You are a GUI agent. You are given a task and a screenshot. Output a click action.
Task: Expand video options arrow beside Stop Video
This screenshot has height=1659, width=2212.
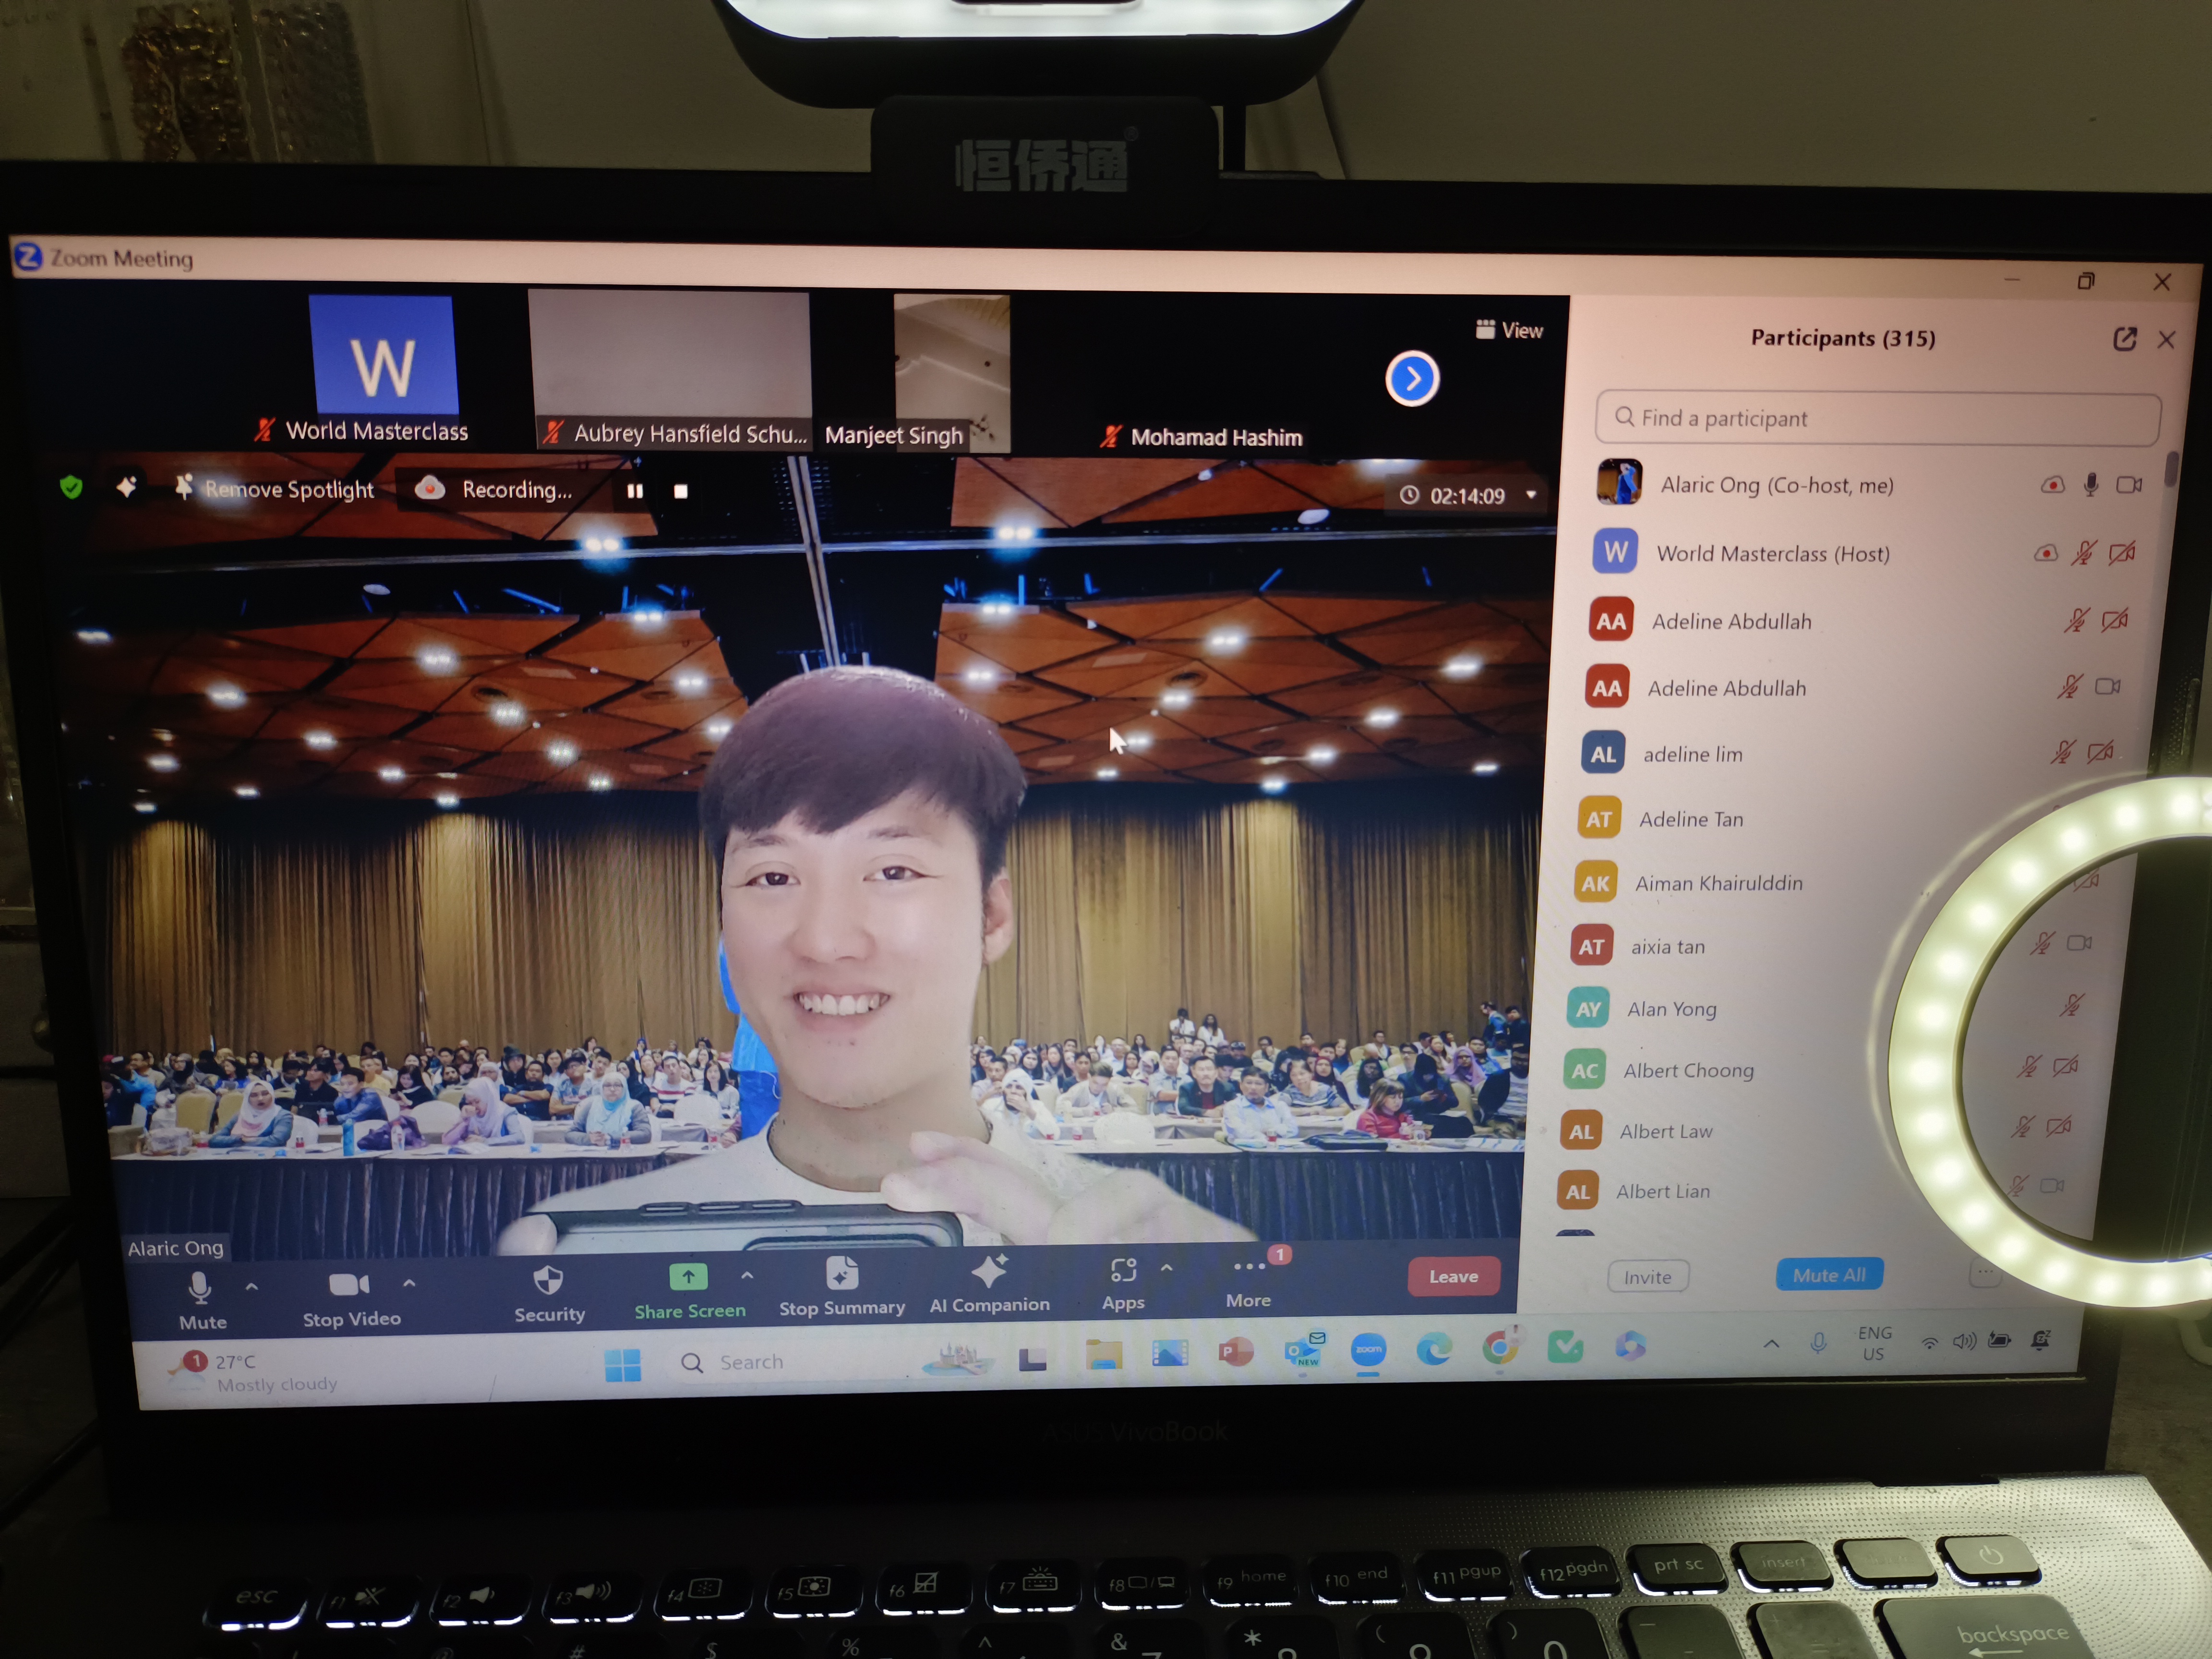click(x=409, y=1283)
